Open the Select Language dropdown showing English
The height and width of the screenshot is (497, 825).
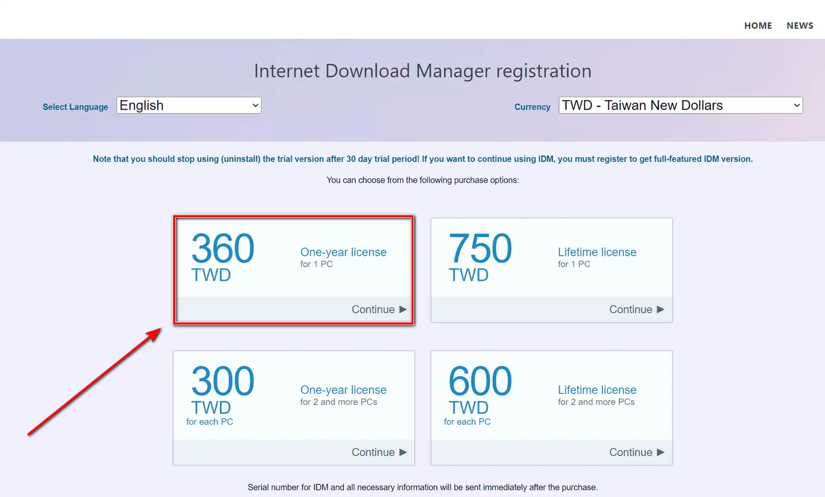click(x=189, y=105)
